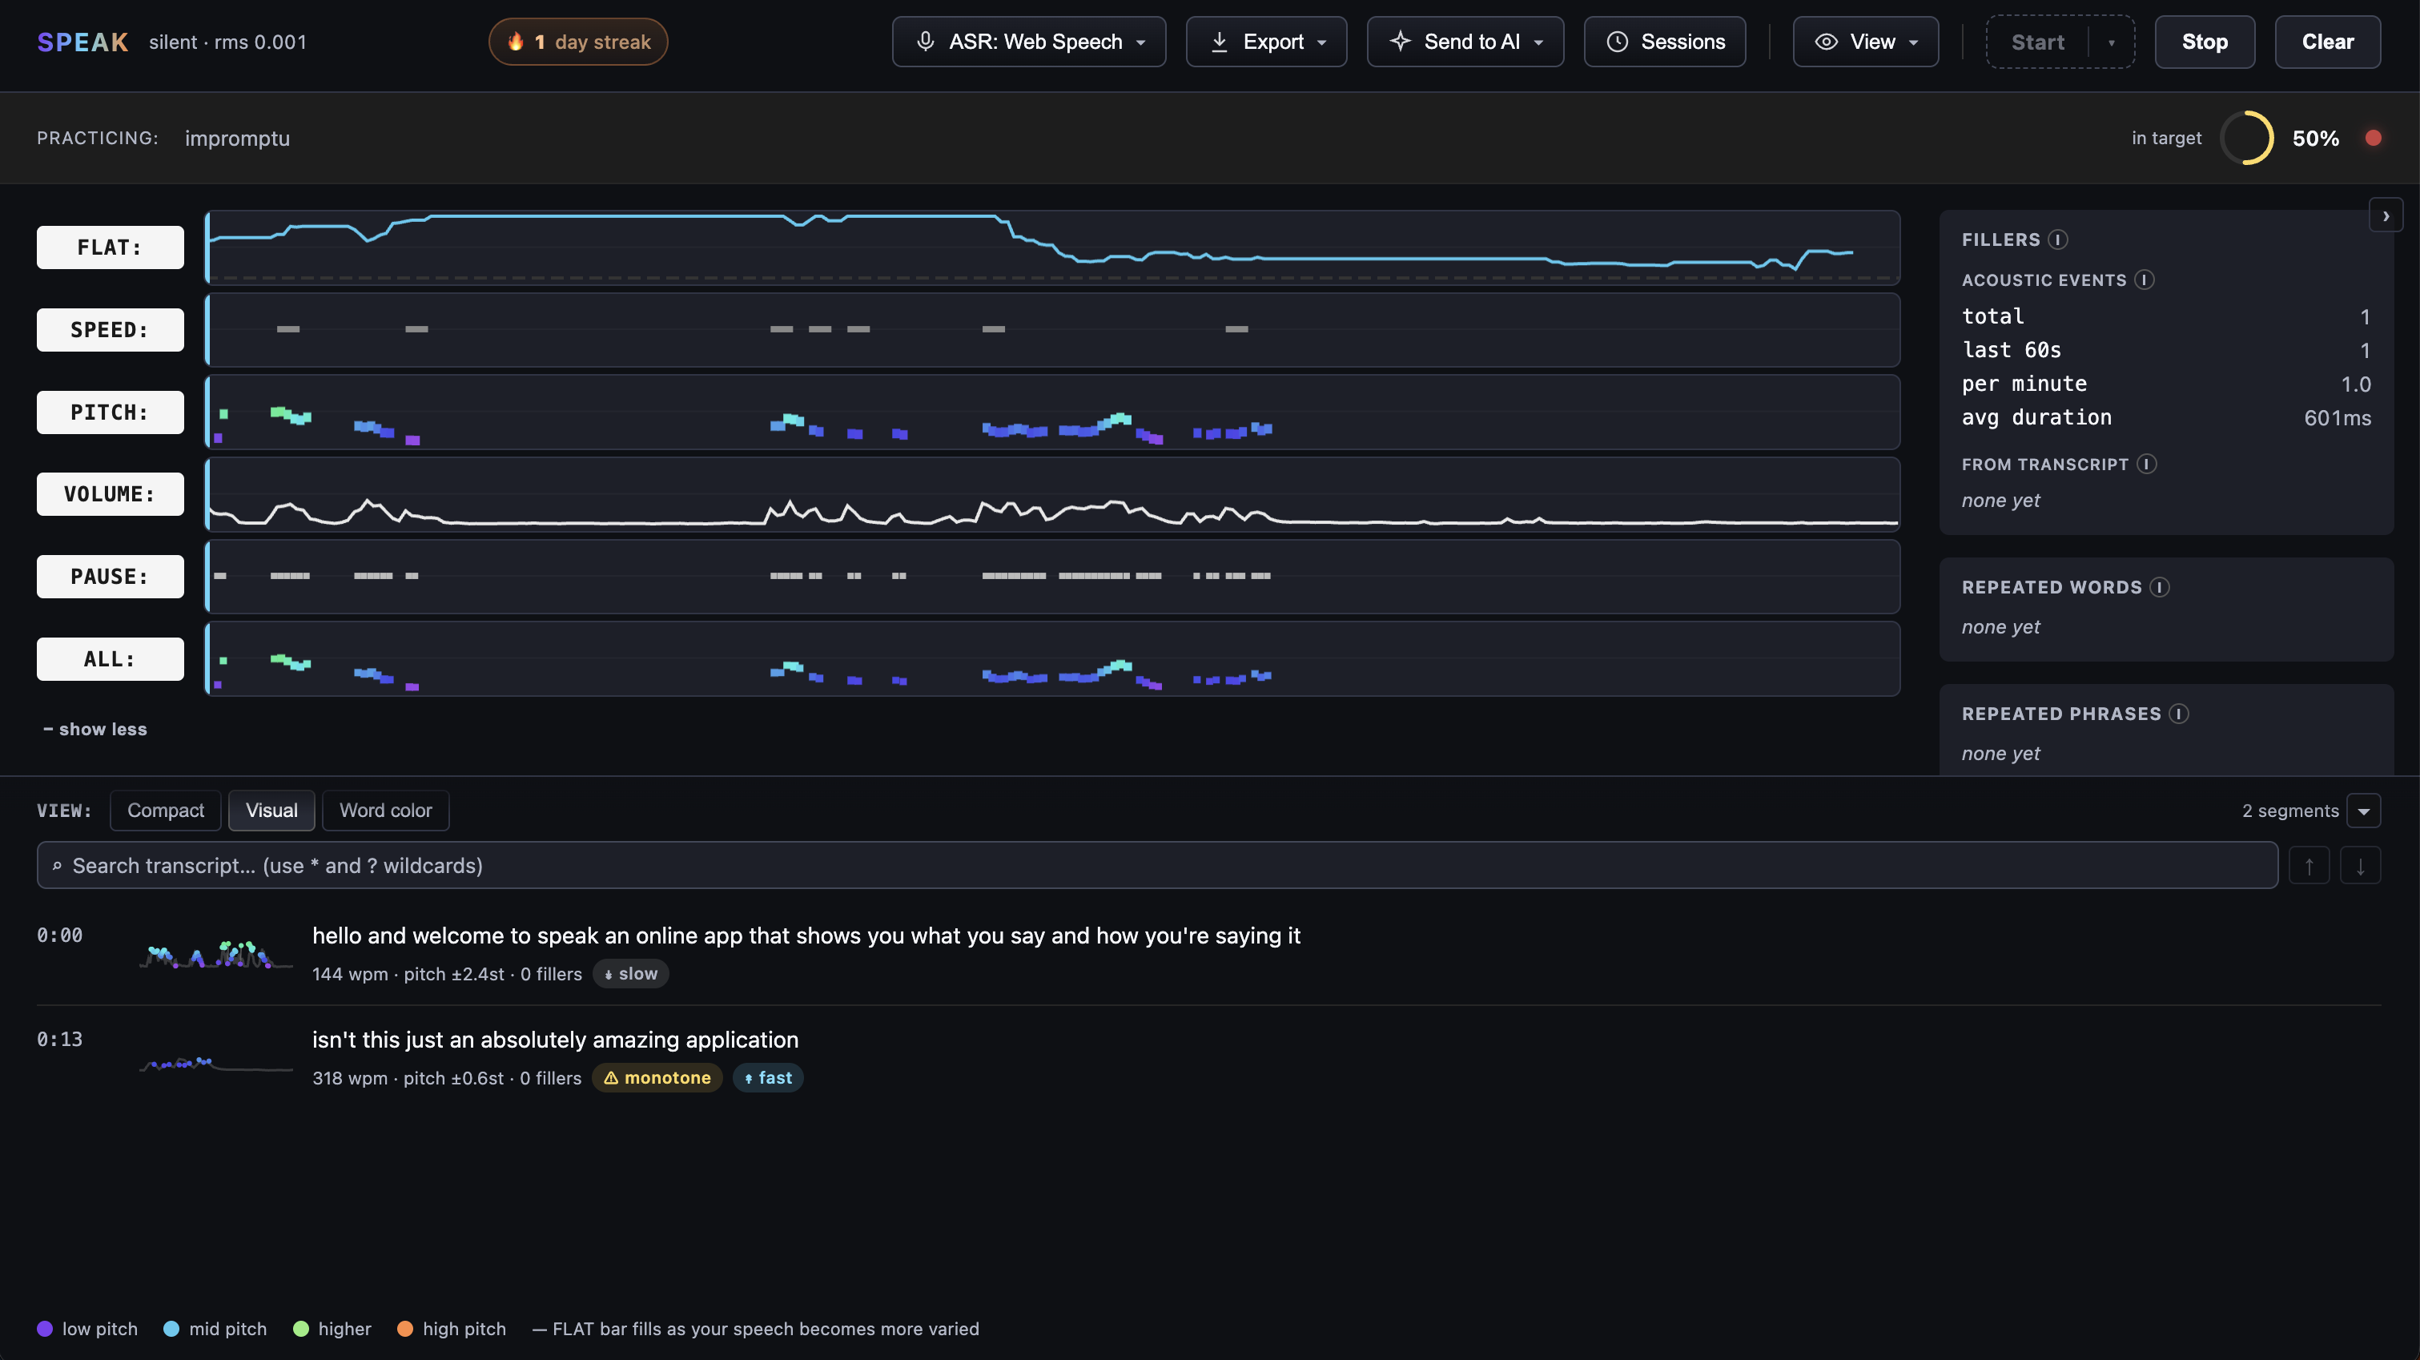Jump to previous search match arrow
Screen dimensions: 2420x1360
pyautogui.click(x=2308, y=866)
